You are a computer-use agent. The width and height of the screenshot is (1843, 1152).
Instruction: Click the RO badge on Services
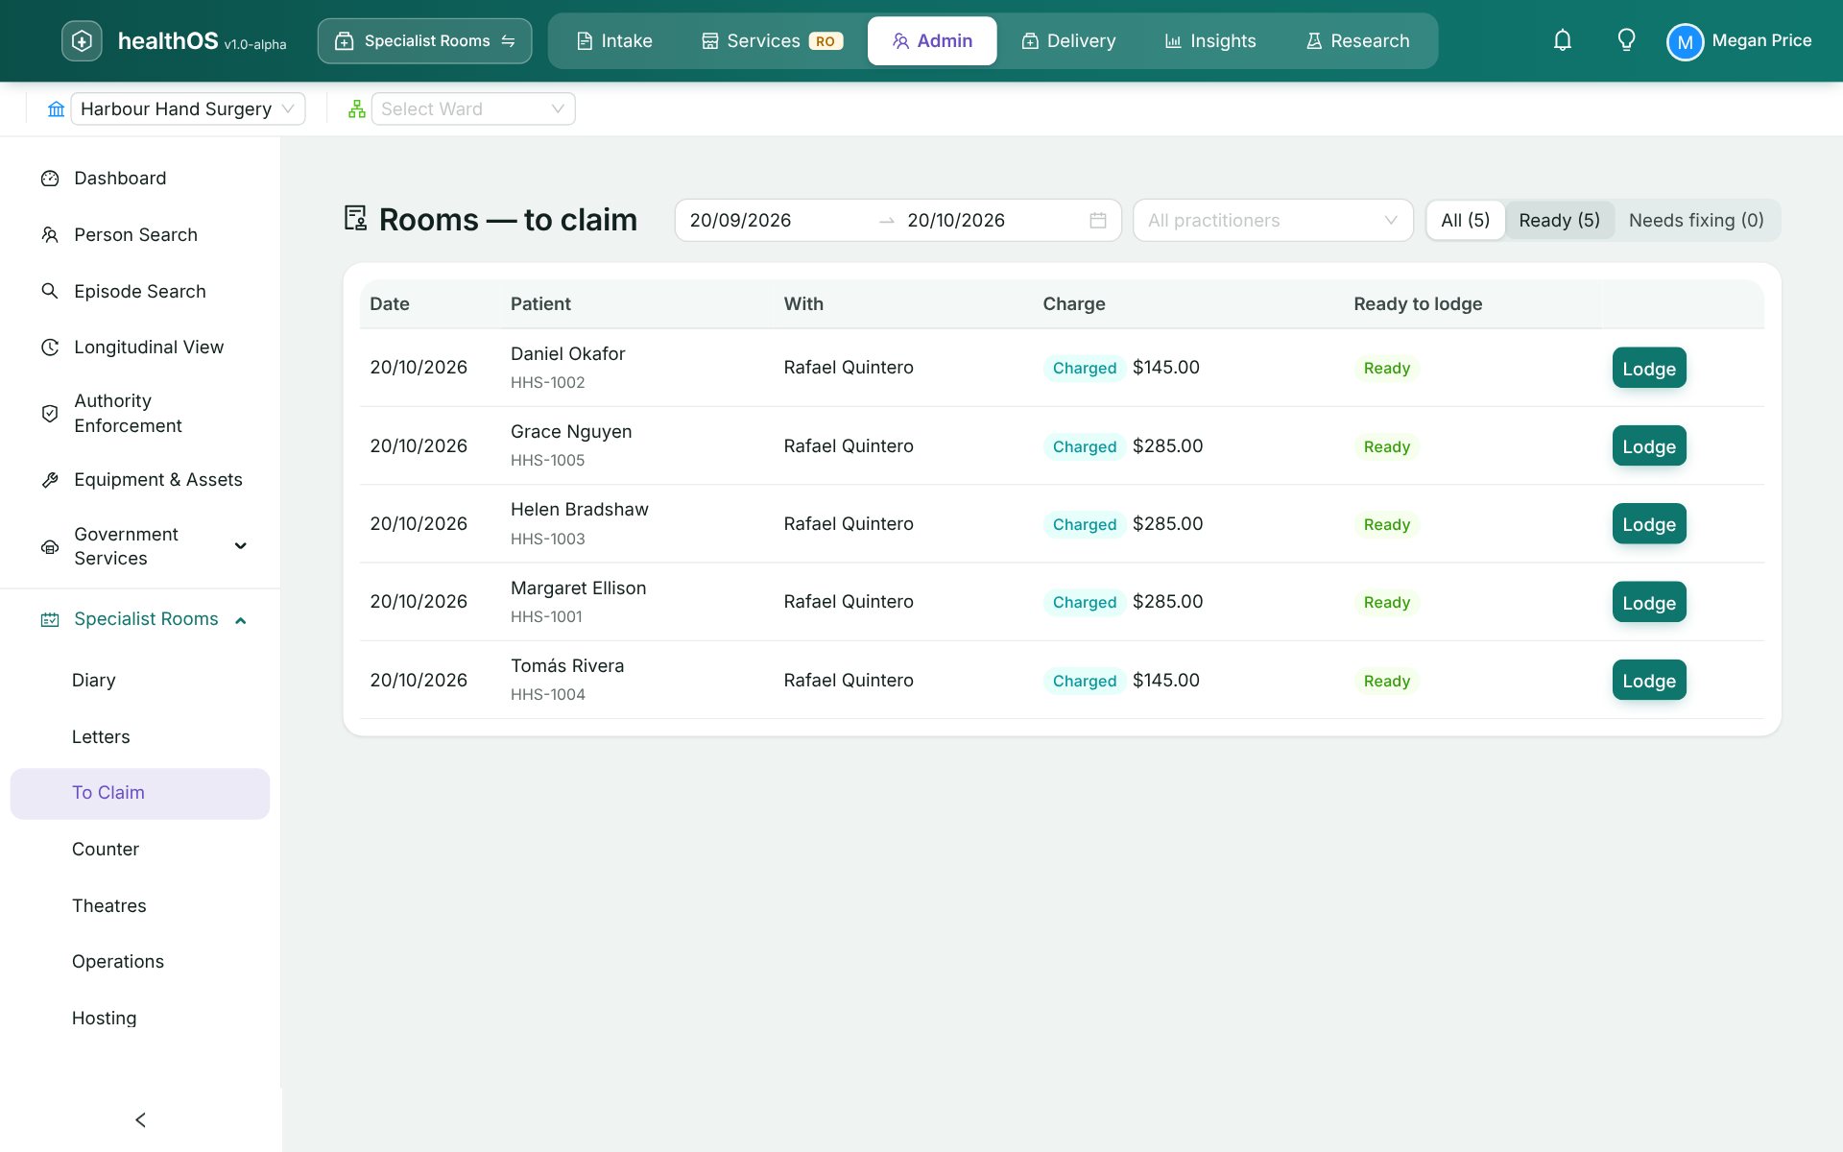coord(826,41)
